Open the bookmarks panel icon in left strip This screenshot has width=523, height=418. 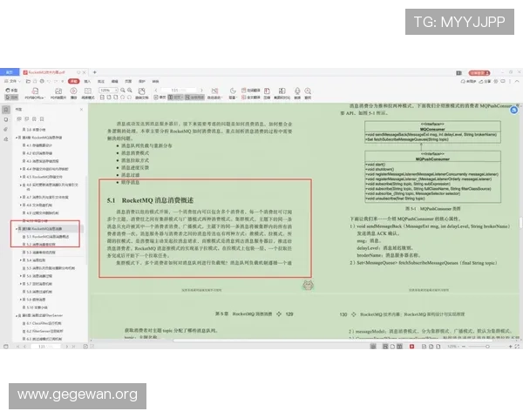pyautogui.click(x=6, y=110)
